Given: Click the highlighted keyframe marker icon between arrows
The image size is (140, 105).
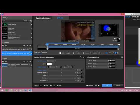Looking at the screenshot, I should tap(116, 53).
